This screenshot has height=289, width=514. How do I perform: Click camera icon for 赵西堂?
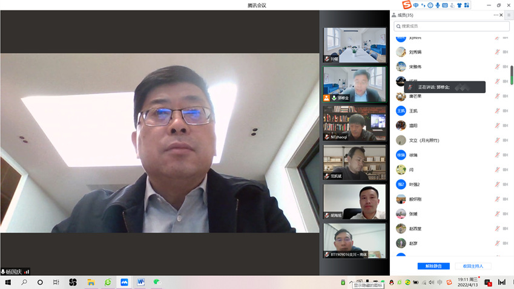506,229
